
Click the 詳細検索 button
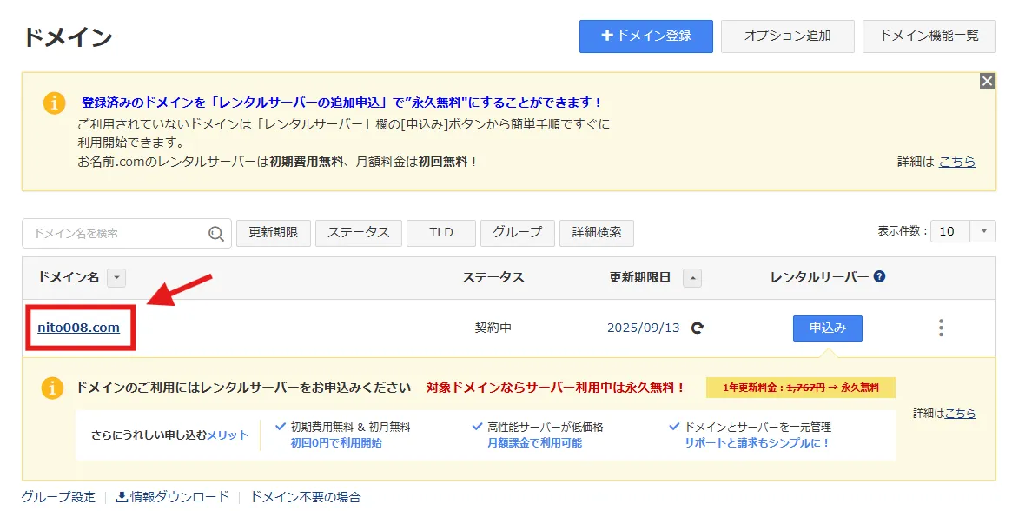596,233
